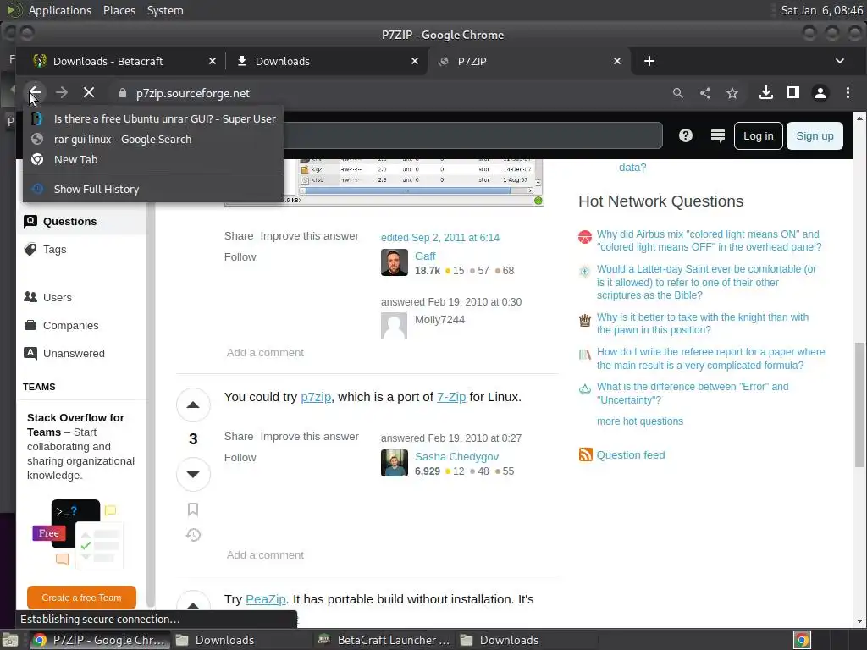
Task: Close the Downloads - Betacraft tab
Action: (213, 61)
